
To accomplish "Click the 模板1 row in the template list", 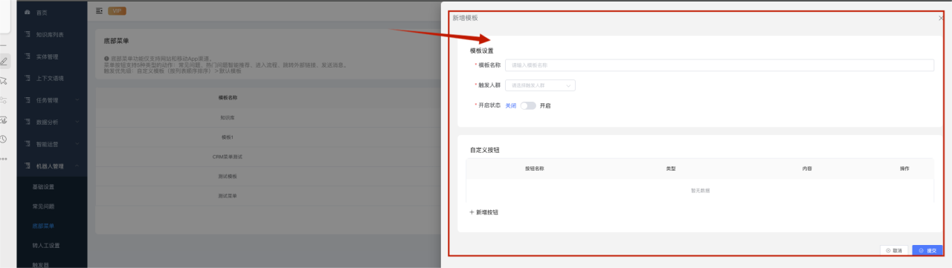I will tap(268, 137).
